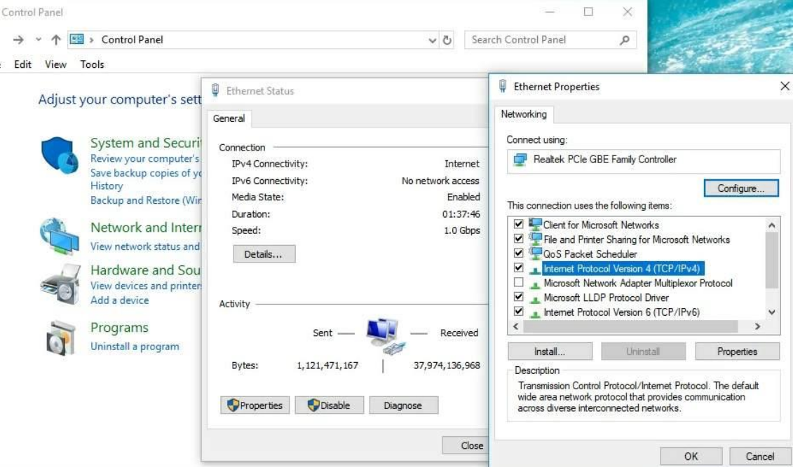The height and width of the screenshot is (467, 793).
Task: Toggle Microsoft LLDP Protocol Driver checkbox
Action: (518, 297)
